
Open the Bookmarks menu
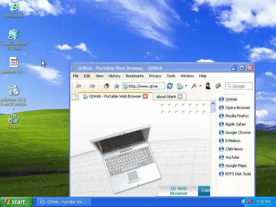pos(135,76)
